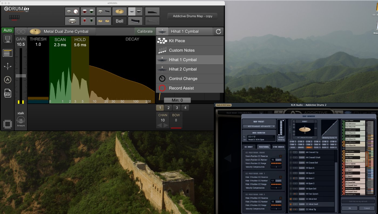Click Cancel in the Map Window
This screenshot has width=378, height=214.
point(367,208)
